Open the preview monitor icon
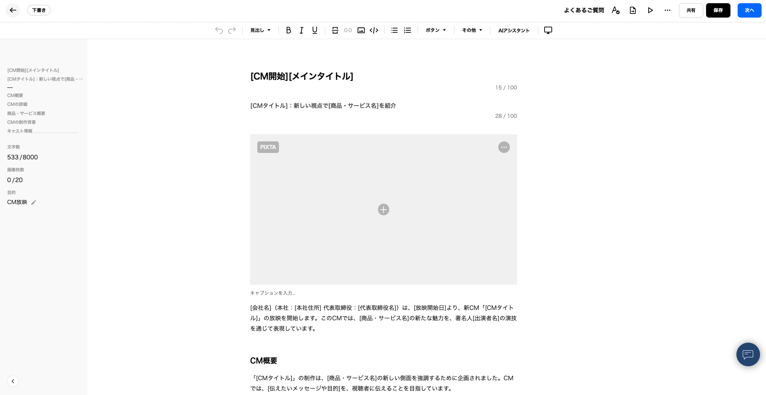 548,30
